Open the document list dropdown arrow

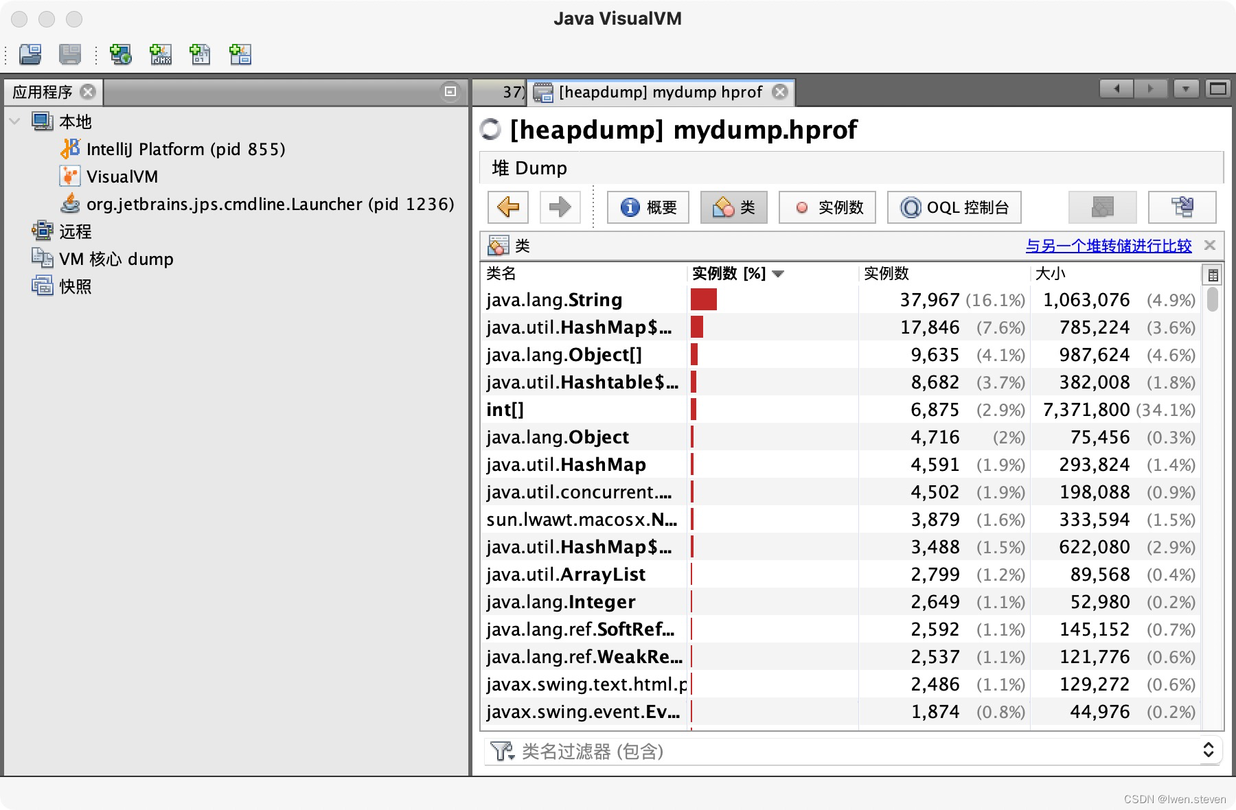(1186, 89)
